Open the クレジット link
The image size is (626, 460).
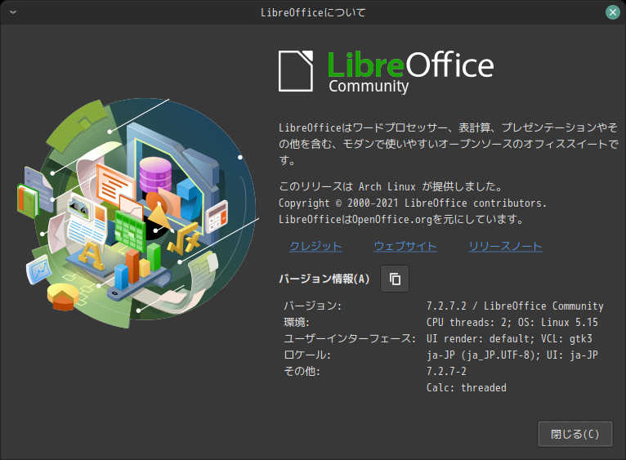315,246
